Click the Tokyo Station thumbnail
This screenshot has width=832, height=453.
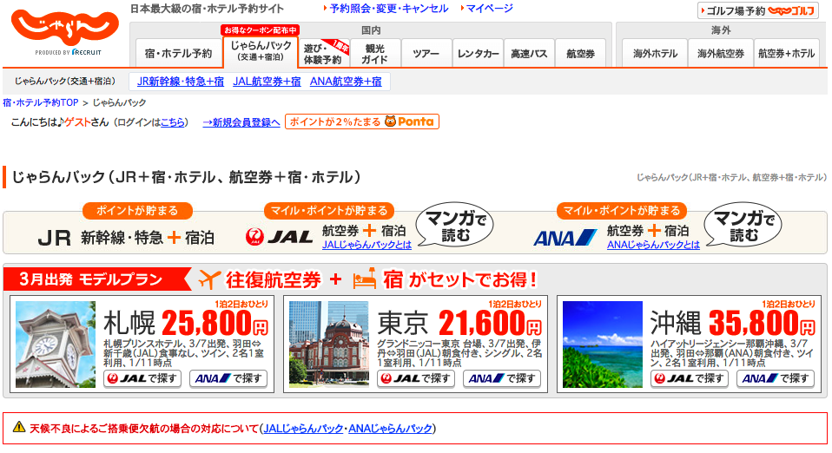329,345
